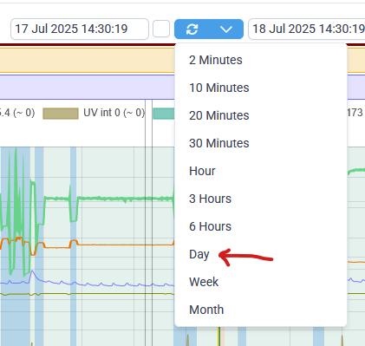Select 10 Minutes from the range menu

[261, 88]
